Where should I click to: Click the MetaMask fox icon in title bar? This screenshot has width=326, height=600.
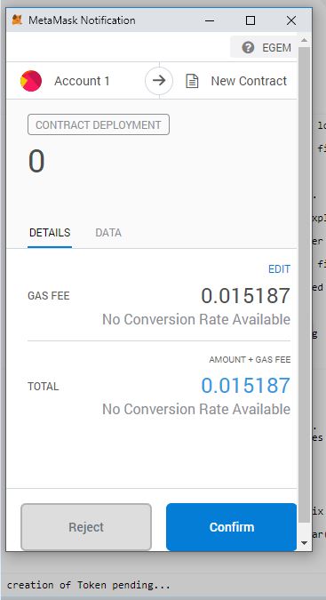tap(17, 20)
